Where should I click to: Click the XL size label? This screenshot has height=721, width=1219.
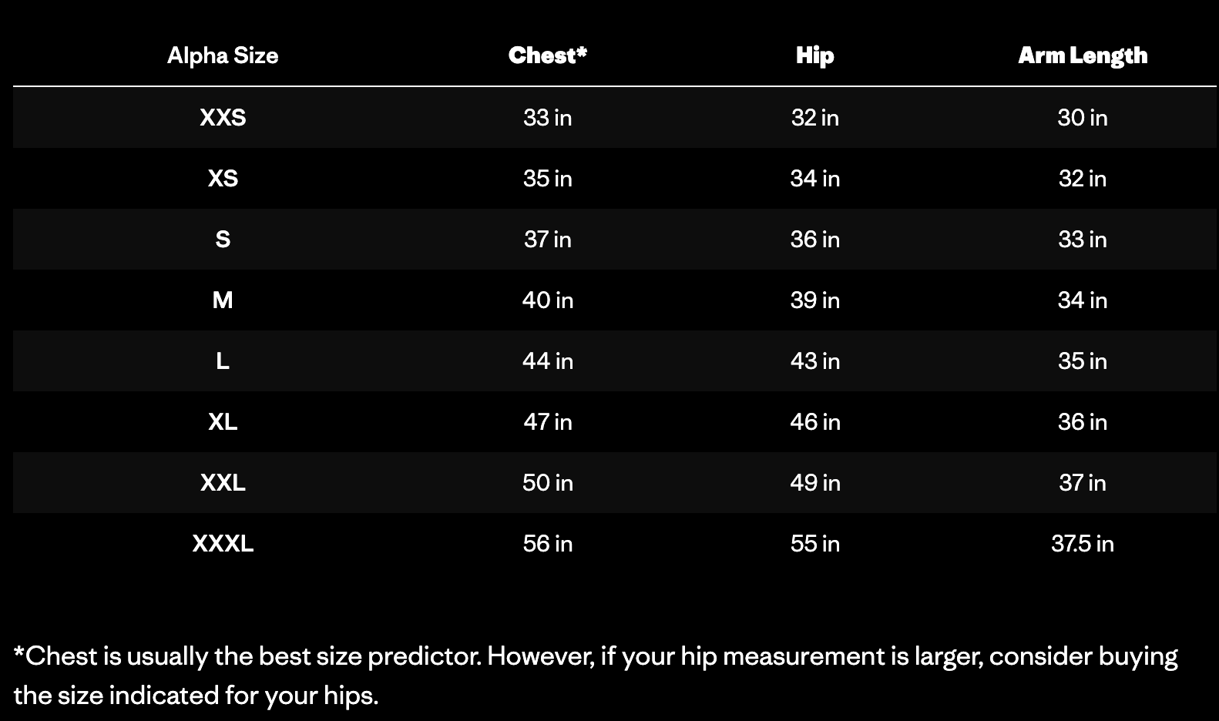pos(223,421)
